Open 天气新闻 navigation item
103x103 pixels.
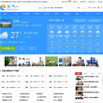click(x=36, y=14)
